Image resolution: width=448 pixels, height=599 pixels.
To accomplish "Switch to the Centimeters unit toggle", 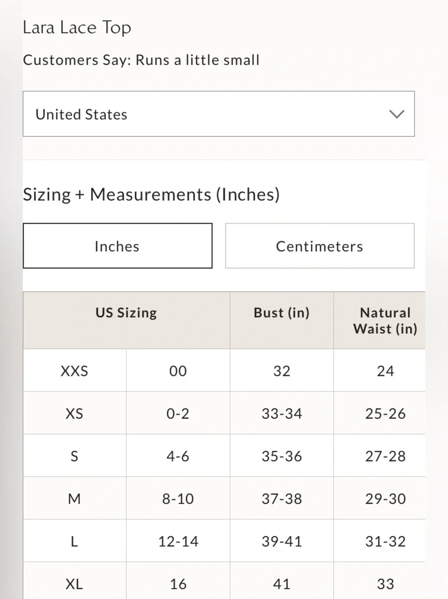I will (320, 246).
